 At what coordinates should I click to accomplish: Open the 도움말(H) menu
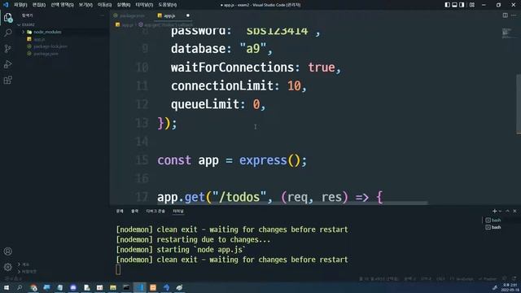(x=167, y=5)
